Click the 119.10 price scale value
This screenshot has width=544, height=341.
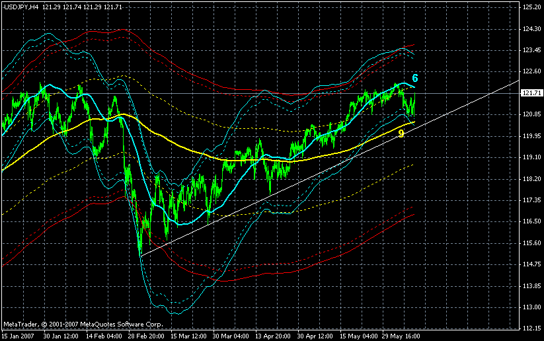(531, 157)
